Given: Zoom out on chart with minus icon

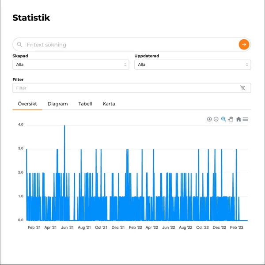Looking at the screenshot, I should pos(216,119).
